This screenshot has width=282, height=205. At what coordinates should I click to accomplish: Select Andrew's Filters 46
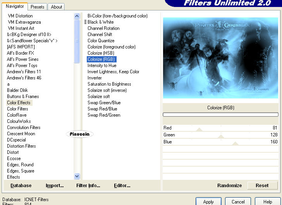(x=24, y=78)
